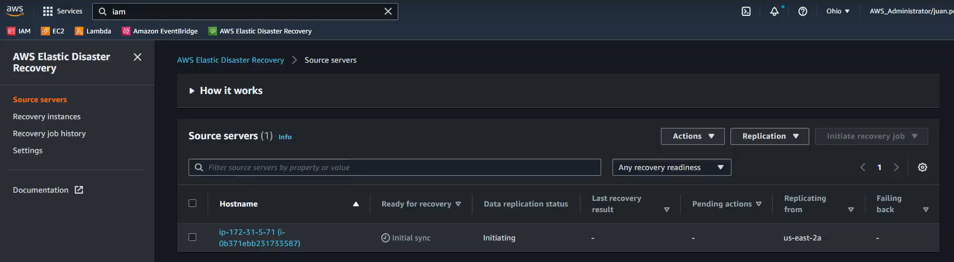Go to Recovery instances
The height and width of the screenshot is (262, 954).
47,117
